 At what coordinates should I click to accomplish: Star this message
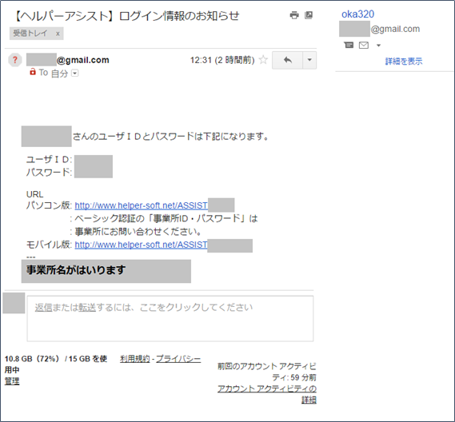tap(263, 60)
